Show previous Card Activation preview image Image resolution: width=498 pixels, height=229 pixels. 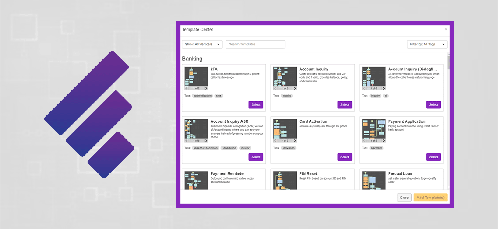tap(275, 141)
